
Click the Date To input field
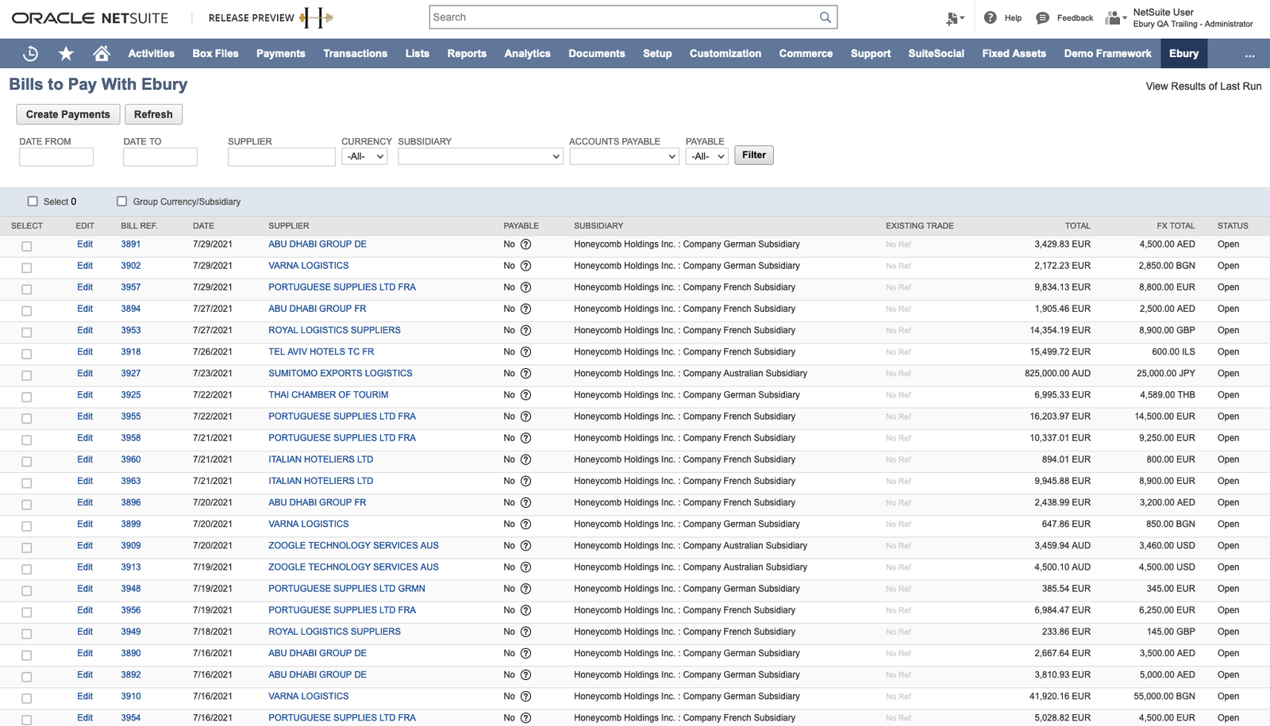pyautogui.click(x=160, y=157)
